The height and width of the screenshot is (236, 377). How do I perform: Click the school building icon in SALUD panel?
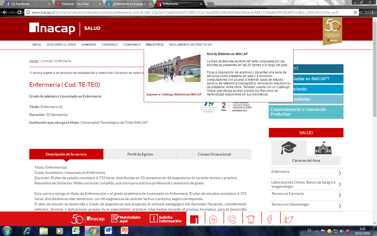point(323,148)
